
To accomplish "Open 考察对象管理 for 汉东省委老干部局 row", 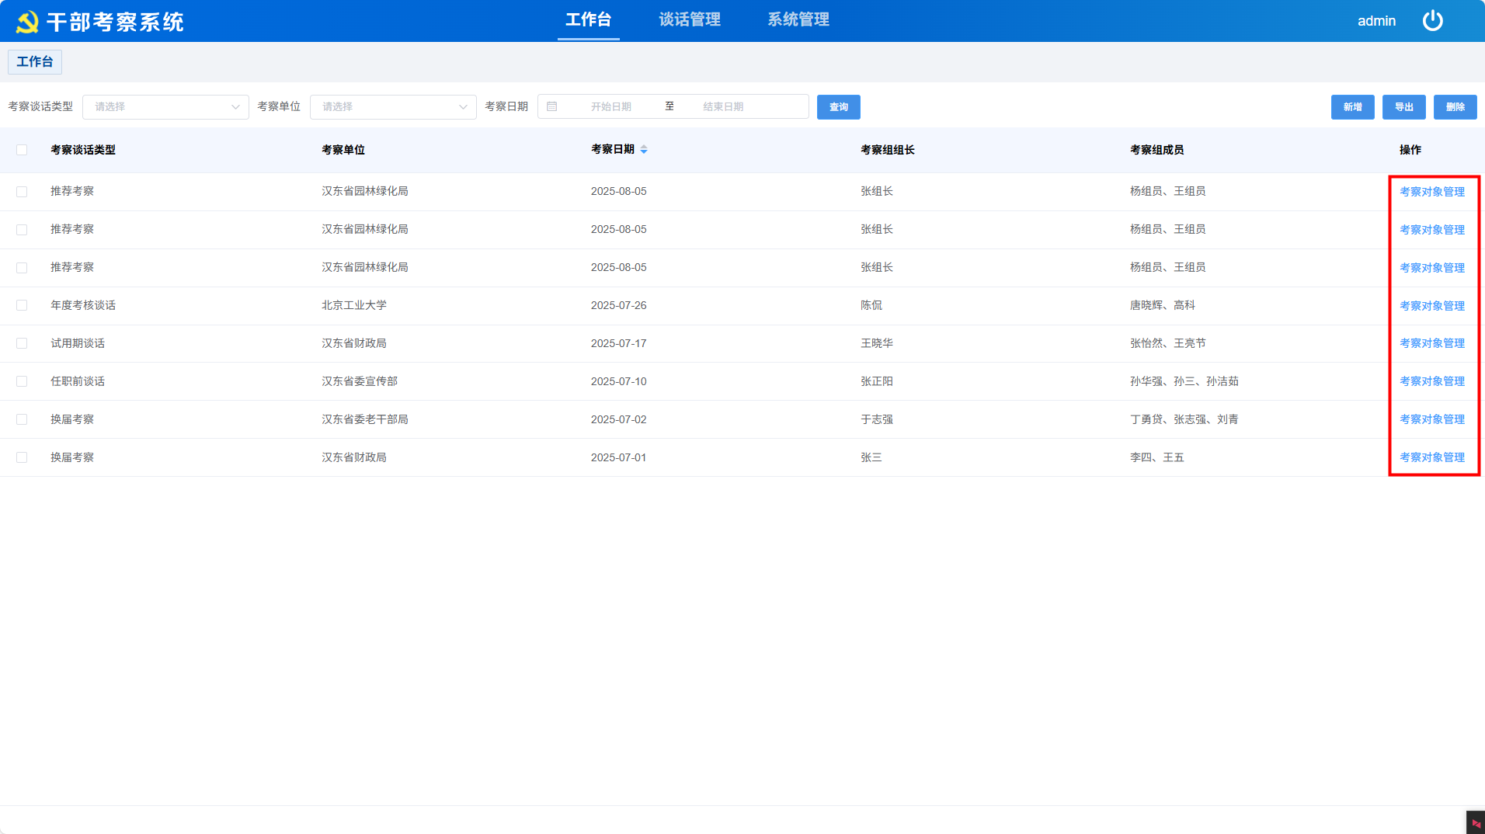I will [1431, 419].
